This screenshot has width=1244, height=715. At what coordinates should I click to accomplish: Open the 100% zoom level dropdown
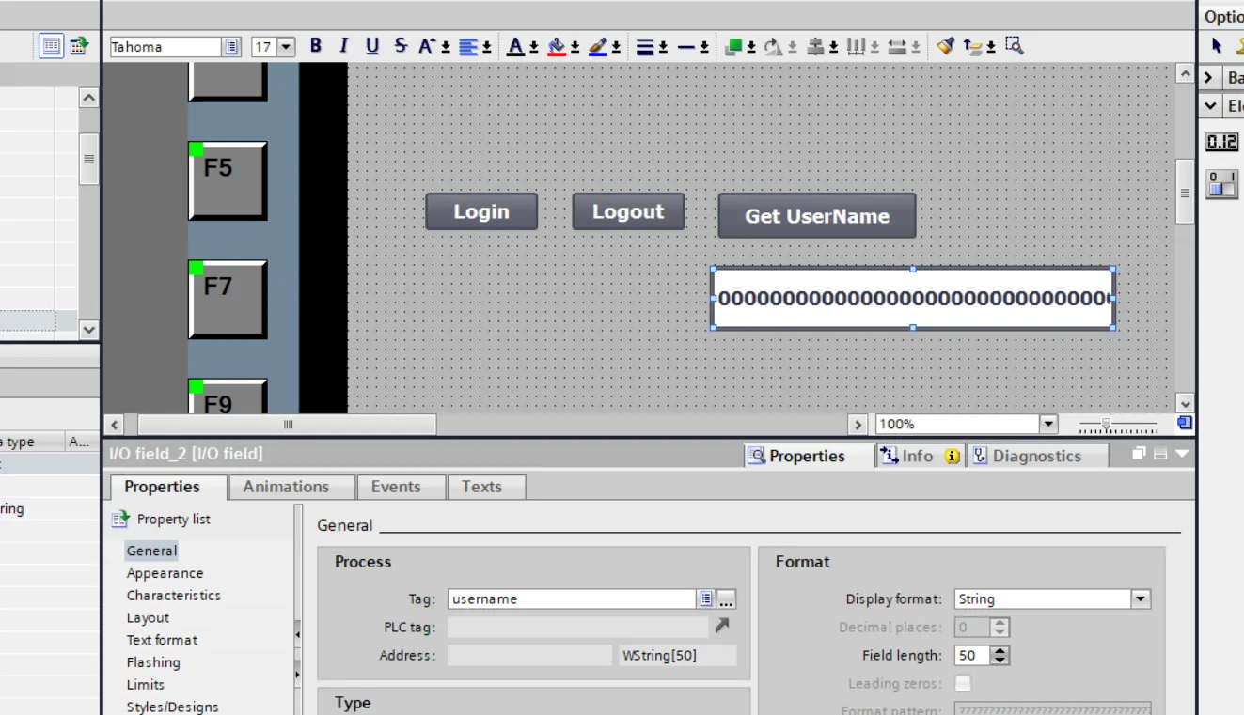click(x=1048, y=425)
